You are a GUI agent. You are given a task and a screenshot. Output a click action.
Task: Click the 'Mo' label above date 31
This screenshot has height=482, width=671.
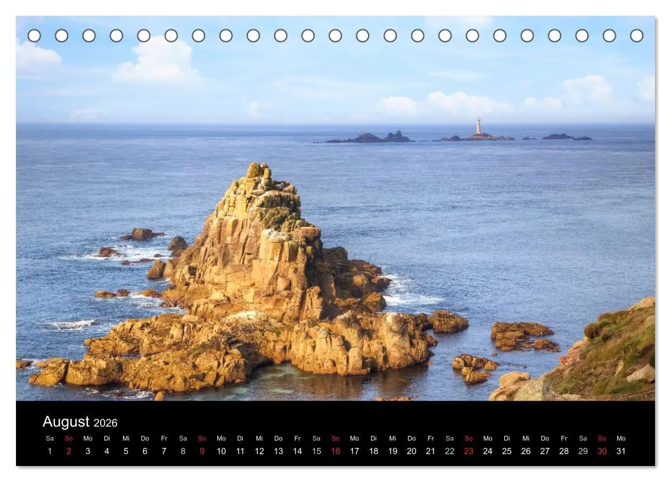point(621,438)
